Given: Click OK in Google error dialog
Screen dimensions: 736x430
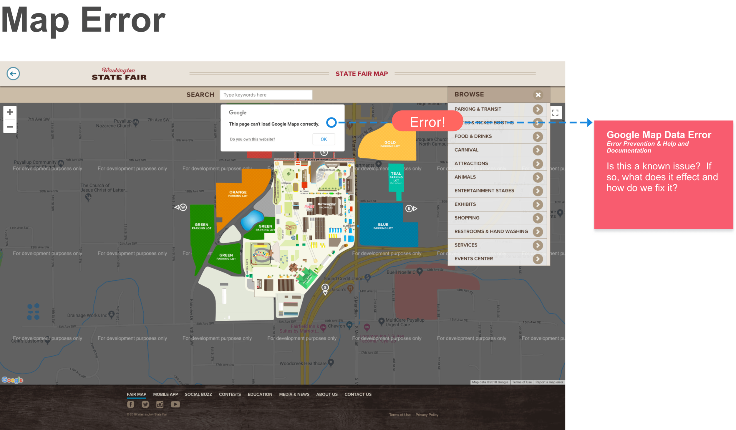Looking at the screenshot, I should pyautogui.click(x=324, y=139).
